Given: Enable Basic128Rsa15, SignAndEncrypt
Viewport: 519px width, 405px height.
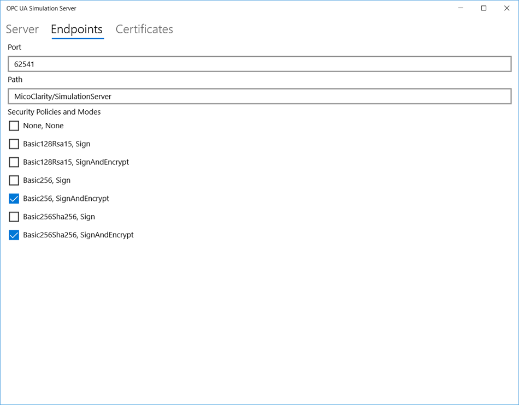Looking at the screenshot, I should 14,162.
